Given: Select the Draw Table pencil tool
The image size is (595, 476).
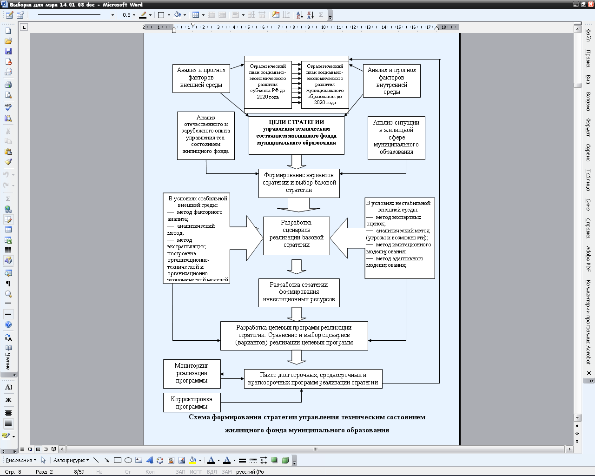Looking at the screenshot, I should (x=9, y=15).
